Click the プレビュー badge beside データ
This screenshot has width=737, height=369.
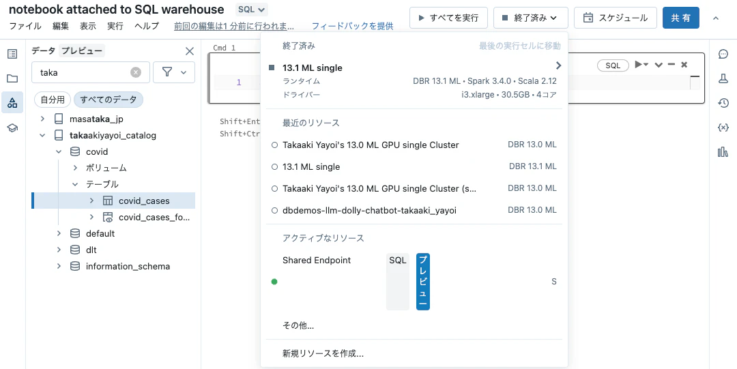83,50
